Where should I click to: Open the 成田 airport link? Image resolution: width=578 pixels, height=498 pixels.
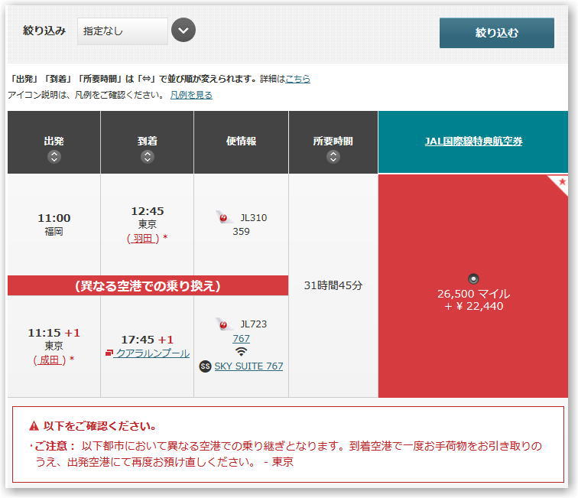point(50,360)
